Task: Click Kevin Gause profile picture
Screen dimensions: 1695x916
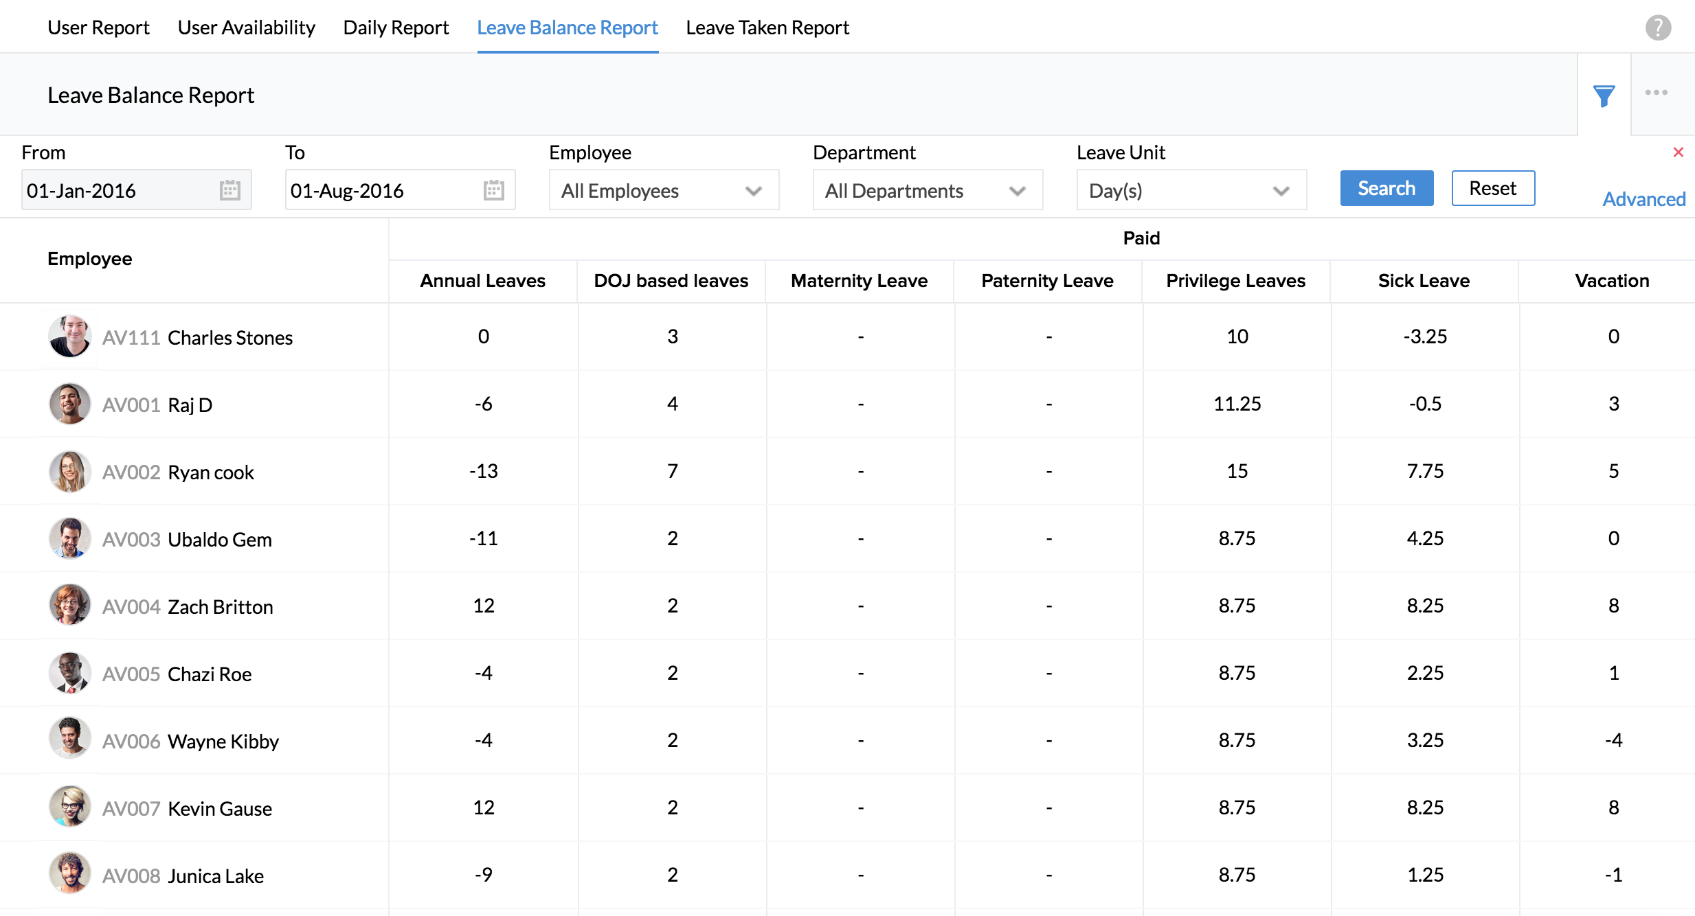Action: click(70, 808)
